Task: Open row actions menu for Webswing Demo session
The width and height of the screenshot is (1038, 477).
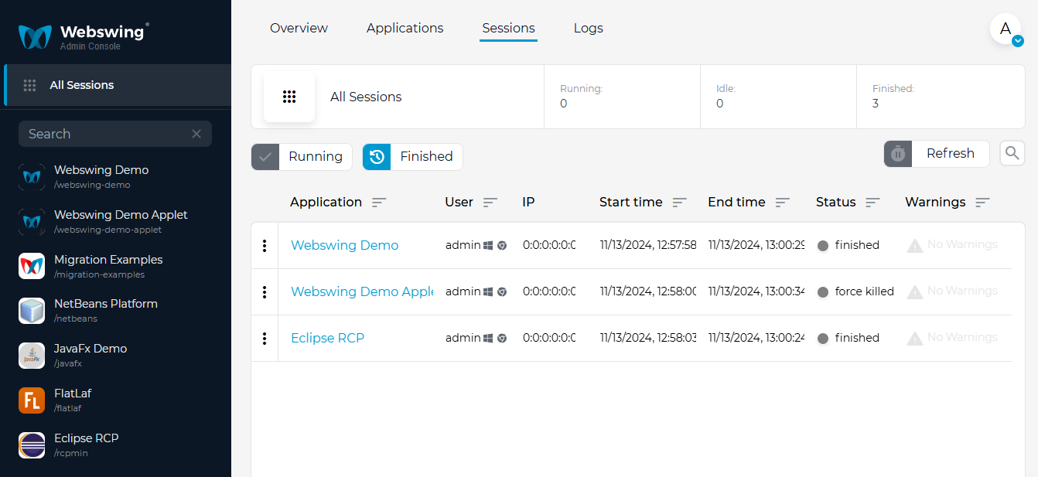Action: 265,245
